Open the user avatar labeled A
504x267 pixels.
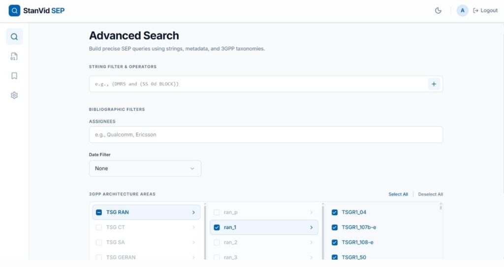click(x=462, y=11)
